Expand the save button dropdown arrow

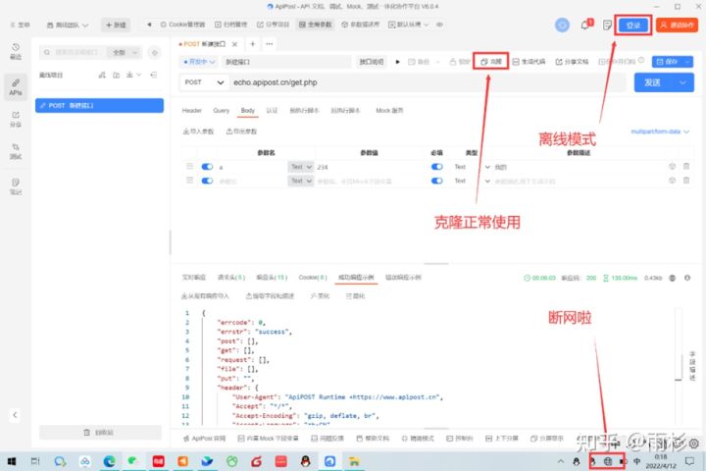[x=687, y=62]
